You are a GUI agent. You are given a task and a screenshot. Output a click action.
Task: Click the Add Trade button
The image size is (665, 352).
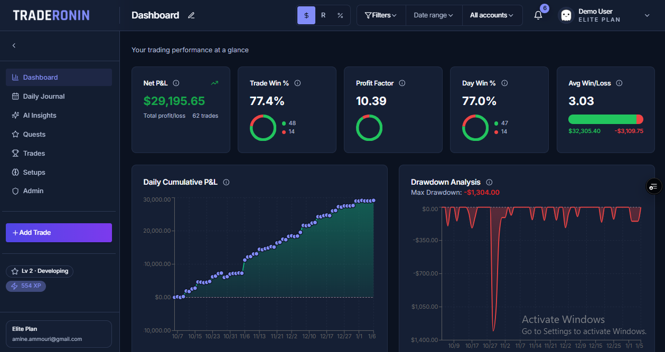(x=59, y=233)
